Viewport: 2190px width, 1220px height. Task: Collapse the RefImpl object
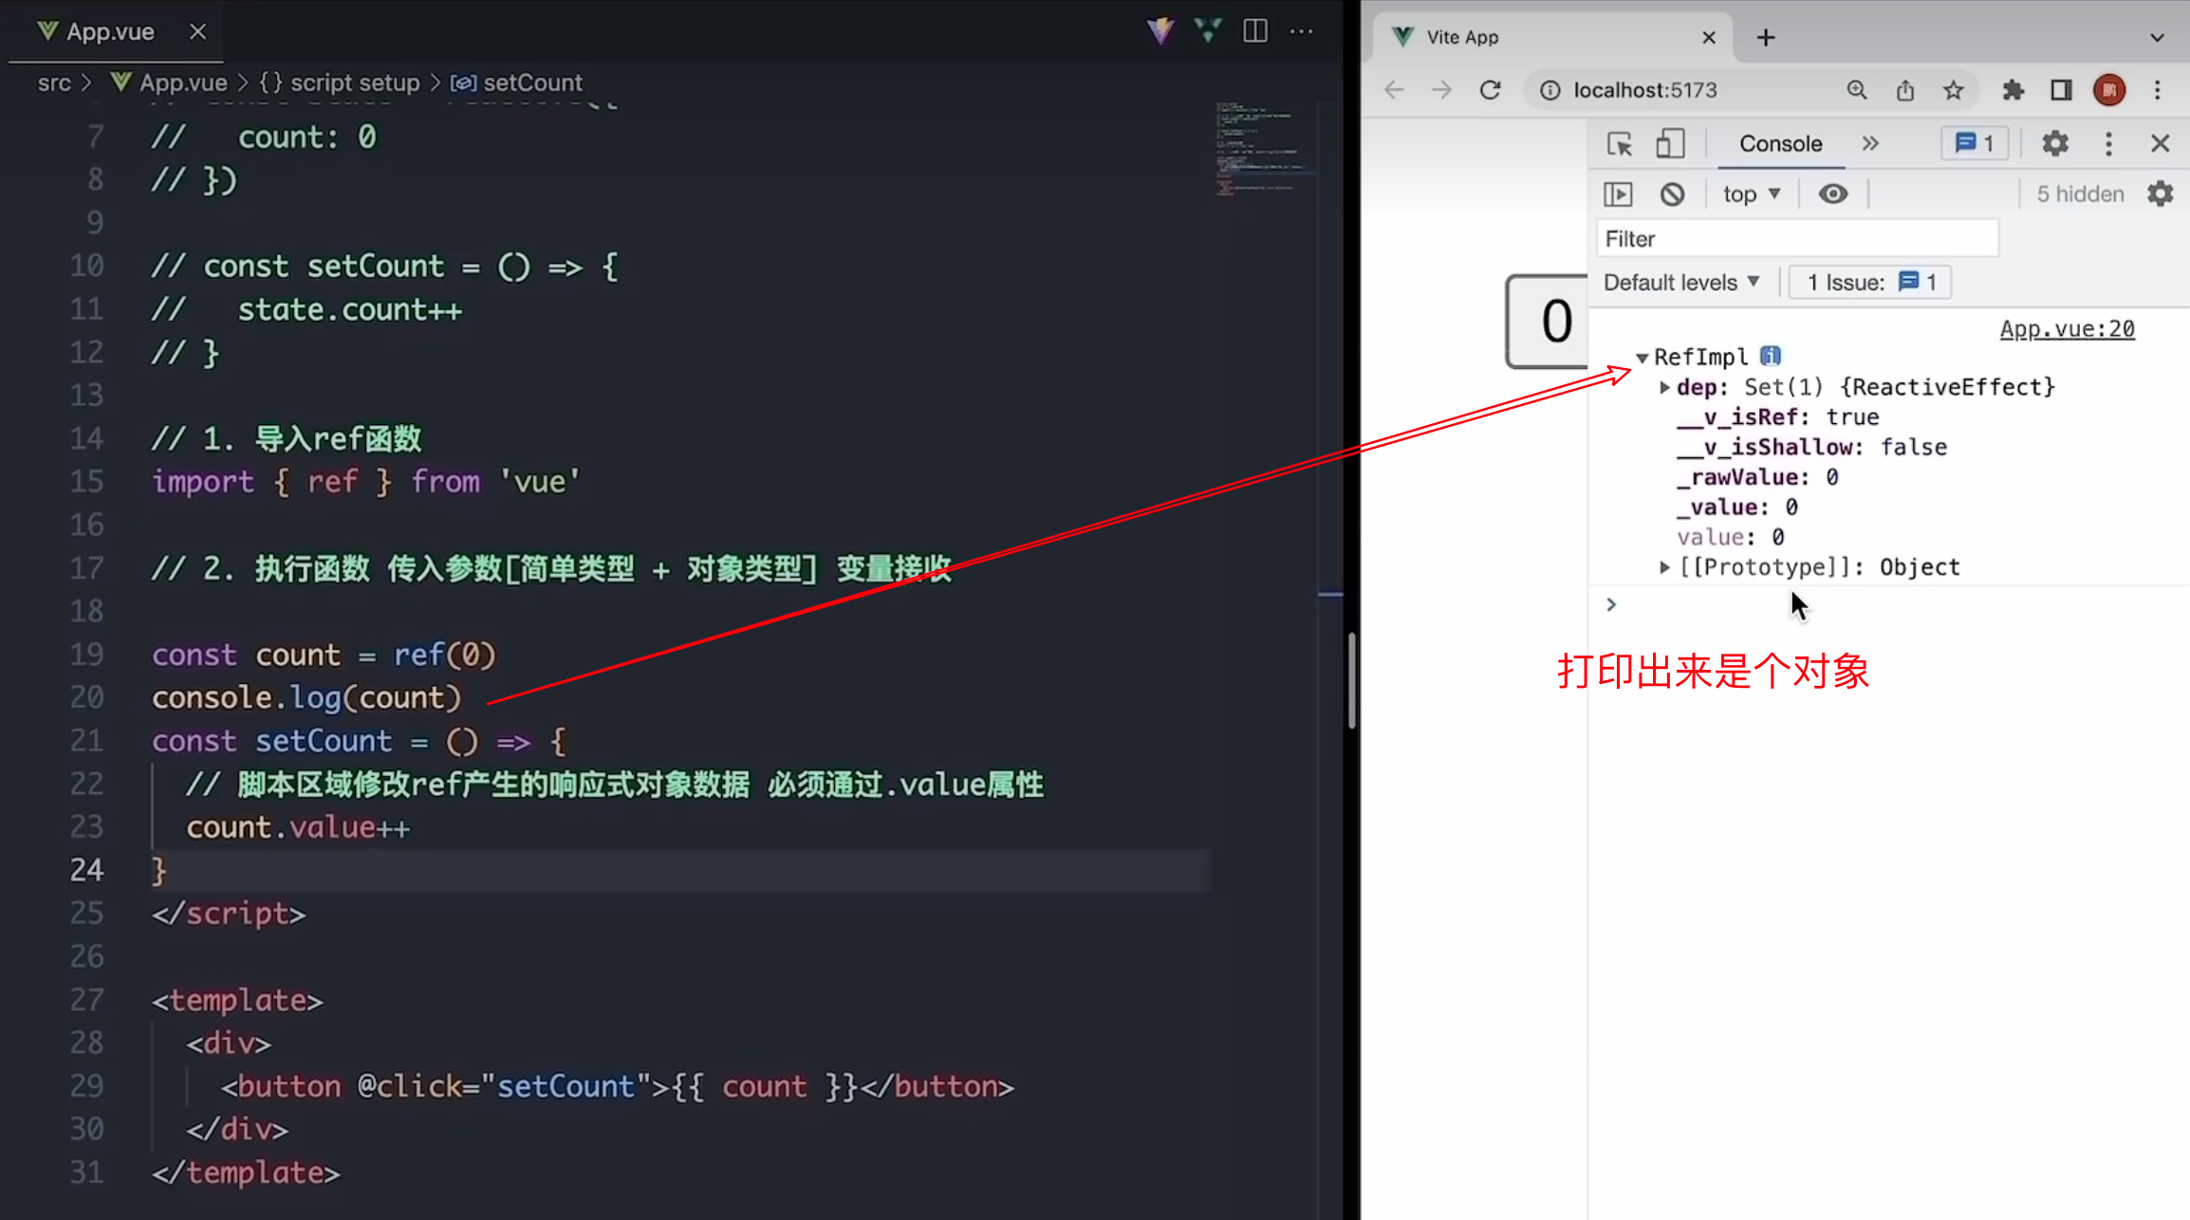[x=1642, y=358]
